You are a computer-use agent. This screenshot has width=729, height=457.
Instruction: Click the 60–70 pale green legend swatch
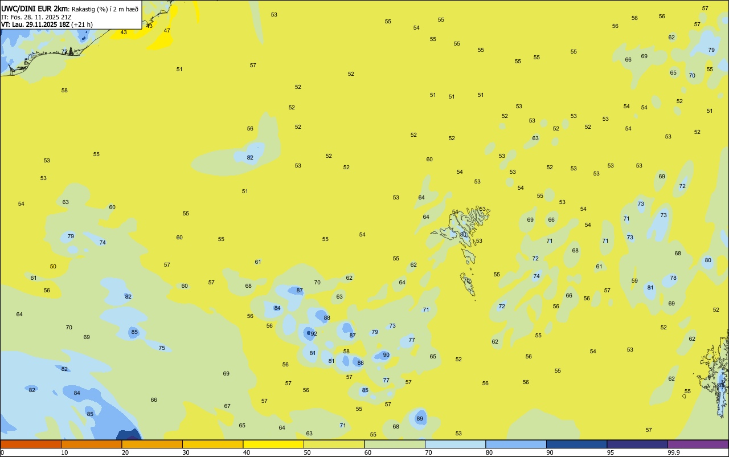(x=395, y=444)
